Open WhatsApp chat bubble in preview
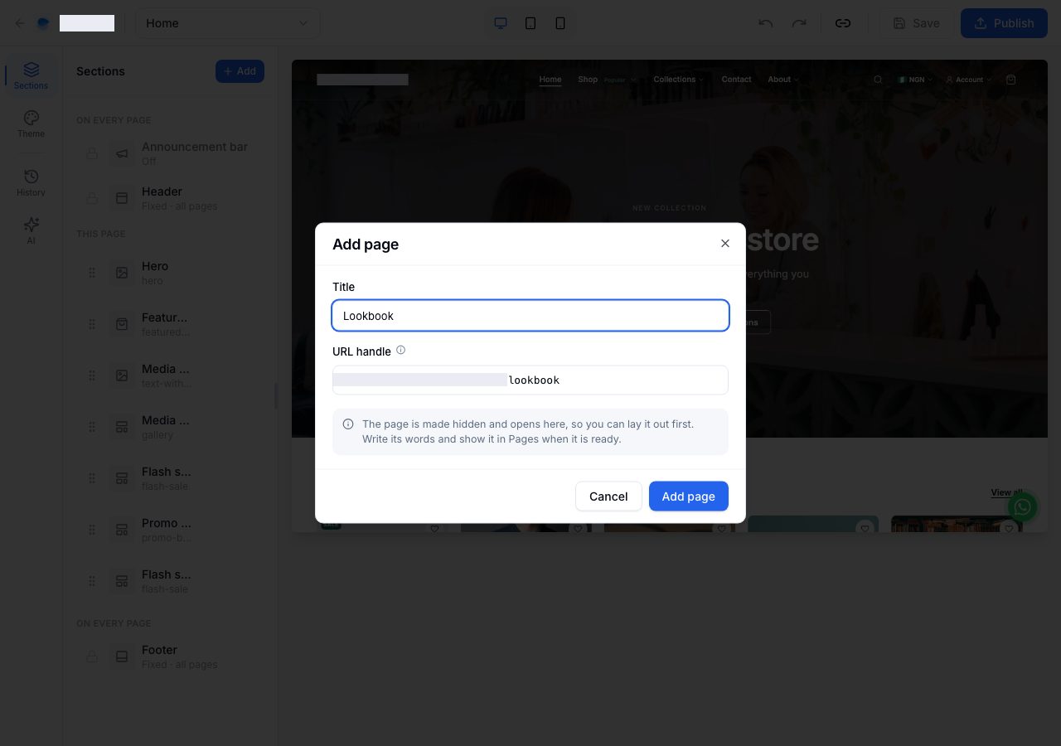The image size is (1061, 746). point(1023,506)
